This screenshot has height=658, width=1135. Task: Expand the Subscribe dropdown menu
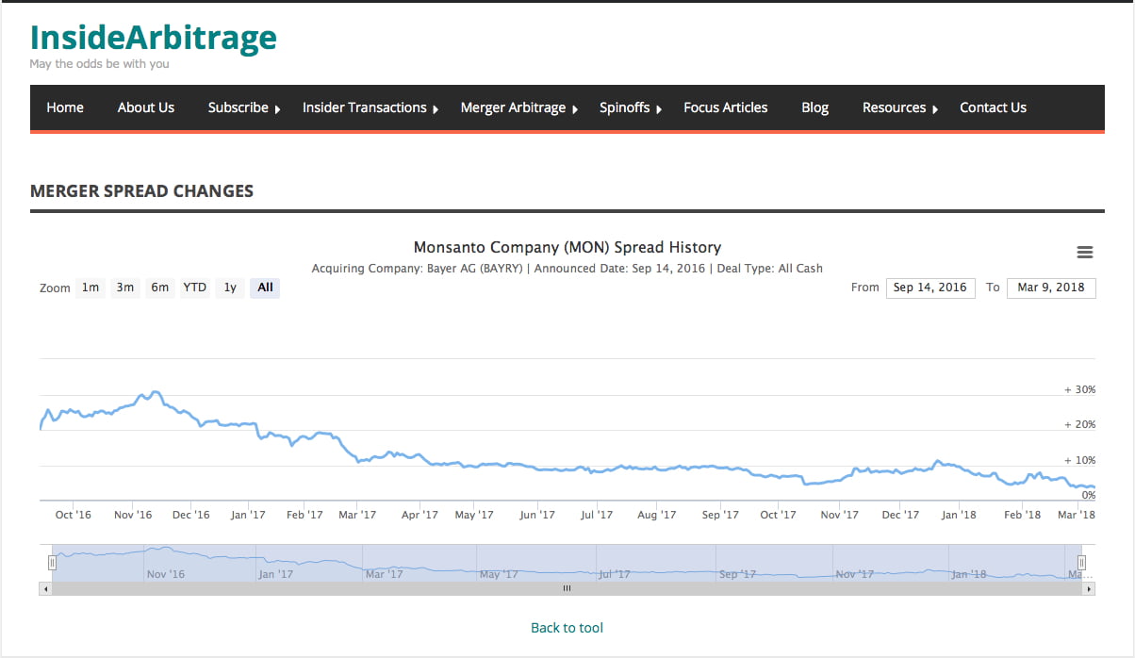pyautogui.click(x=238, y=107)
